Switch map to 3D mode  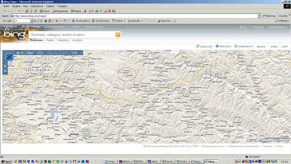pos(22,53)
